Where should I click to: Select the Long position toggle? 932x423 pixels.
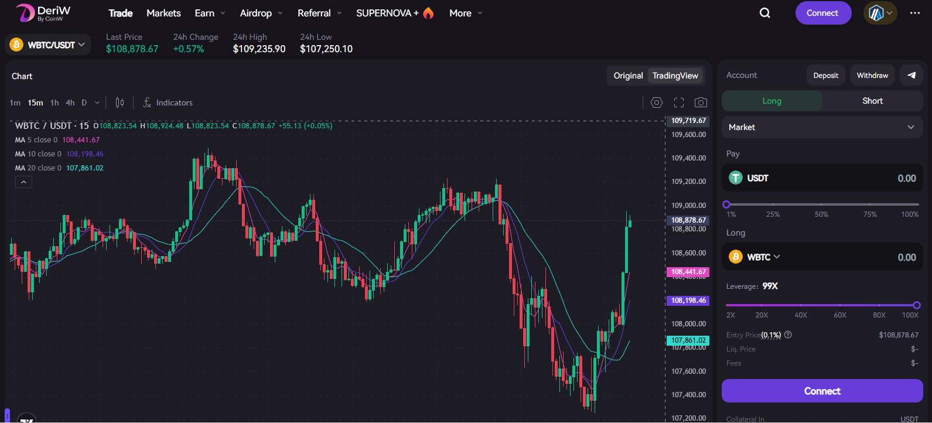pyautogui.click(x=771, y=101)
